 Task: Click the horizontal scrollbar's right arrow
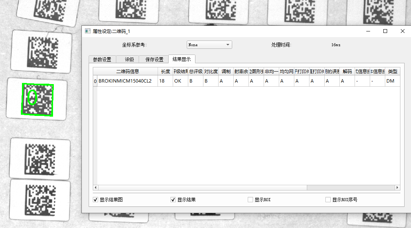397,187
